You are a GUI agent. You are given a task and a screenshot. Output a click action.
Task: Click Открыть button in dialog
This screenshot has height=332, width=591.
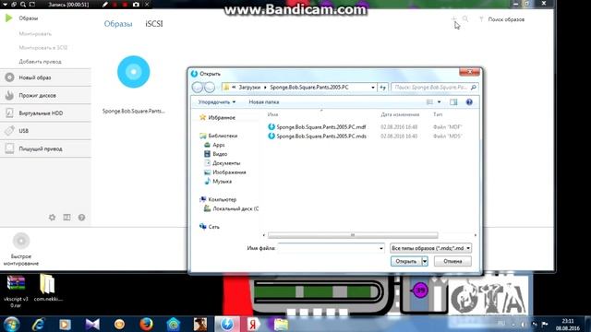(405, 261)
